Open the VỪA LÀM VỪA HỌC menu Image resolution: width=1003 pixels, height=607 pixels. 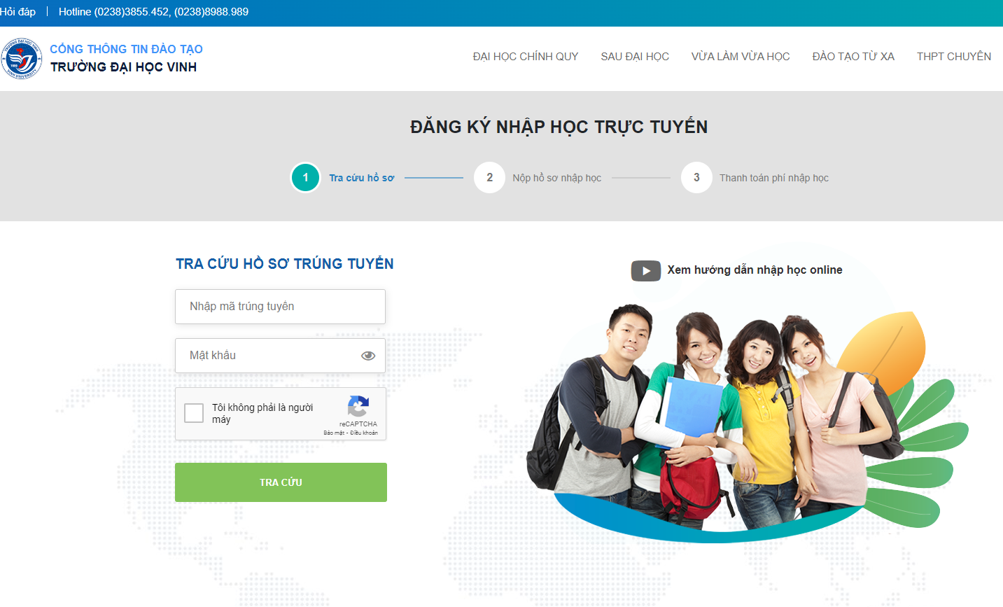point(741,57)
